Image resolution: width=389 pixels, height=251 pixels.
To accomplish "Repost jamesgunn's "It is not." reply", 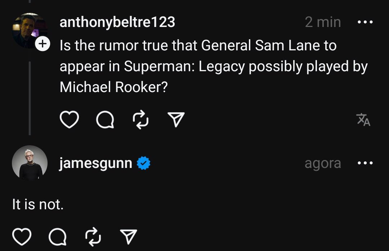I will point(93,236).
